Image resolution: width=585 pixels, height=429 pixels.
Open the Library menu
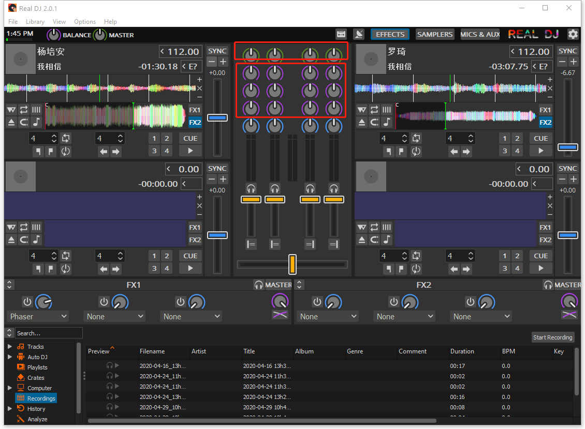[x=35, y=22]
